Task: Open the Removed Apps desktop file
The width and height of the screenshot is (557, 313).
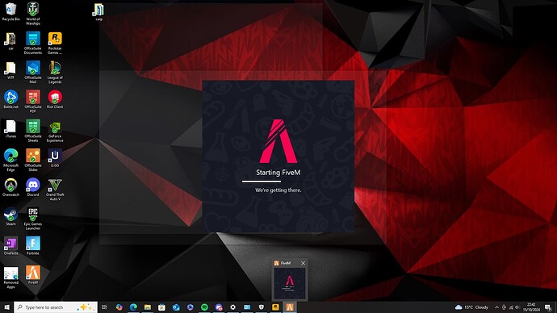Action: point(10,278)
